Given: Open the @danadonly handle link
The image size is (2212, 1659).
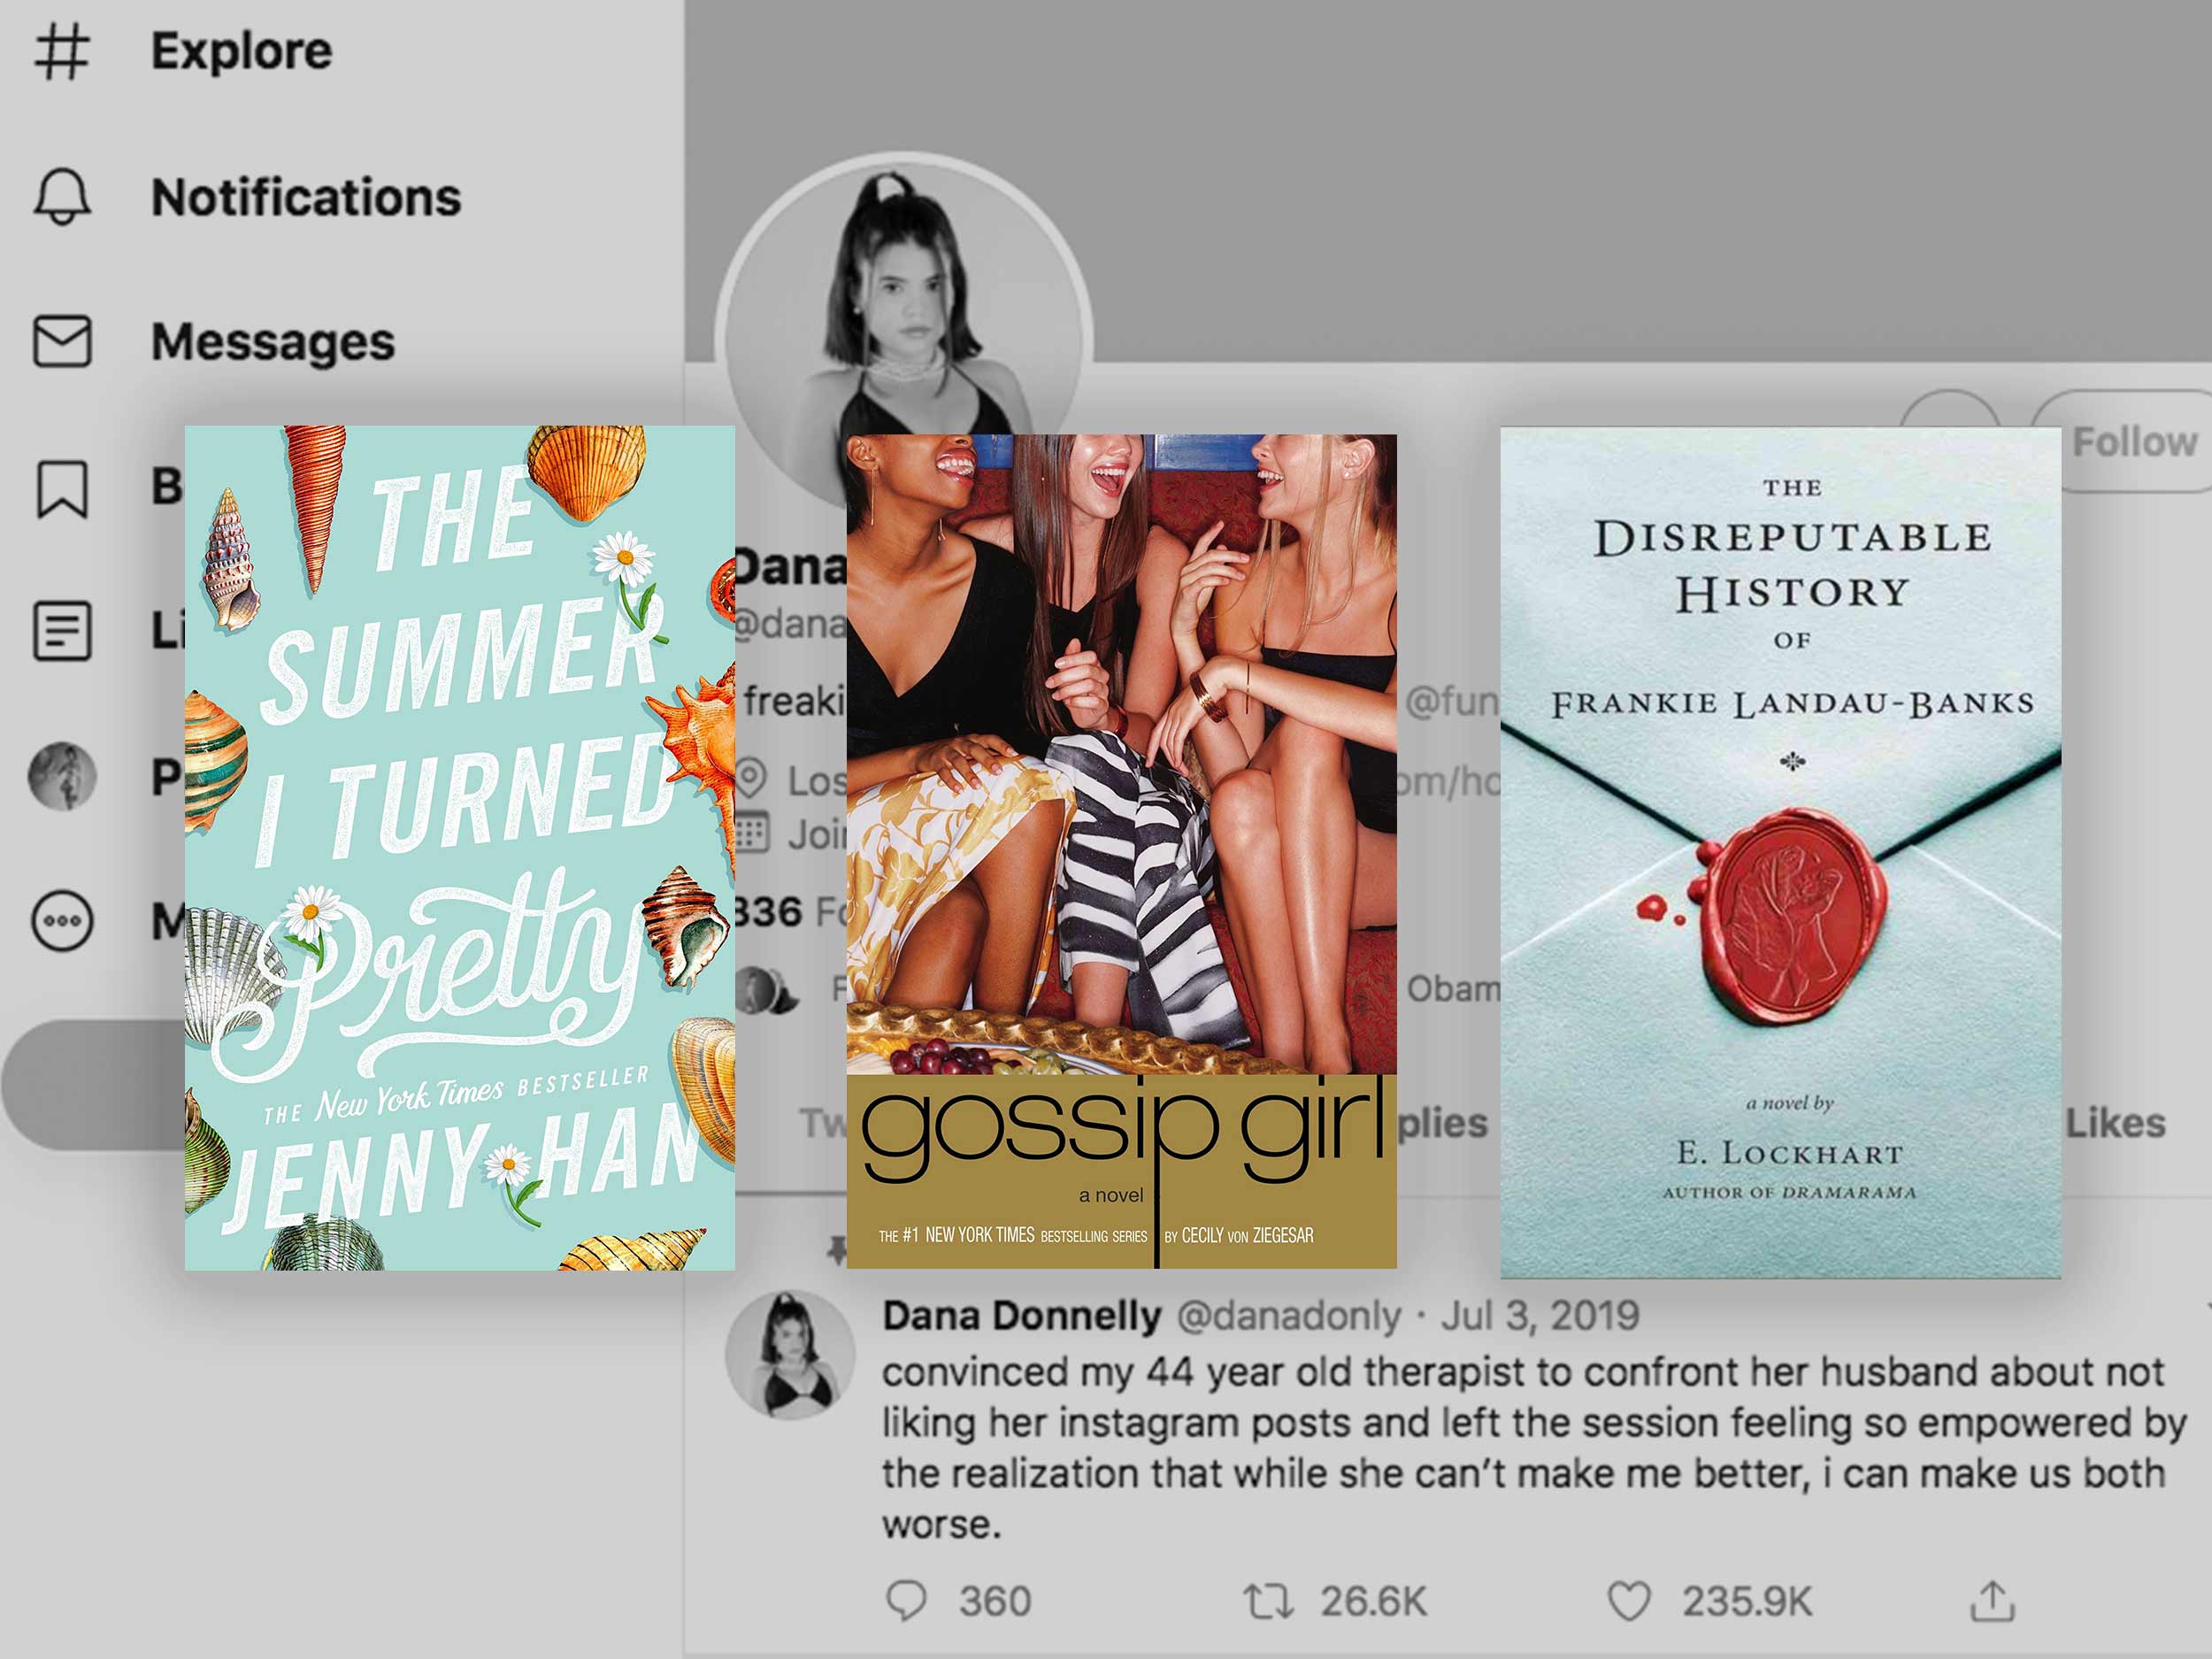Looking at the screenshot, I should [1288, 1315].
